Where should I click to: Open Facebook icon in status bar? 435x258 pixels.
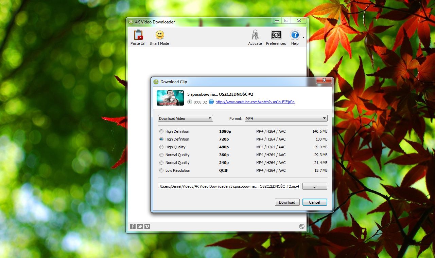coord(133,226)
